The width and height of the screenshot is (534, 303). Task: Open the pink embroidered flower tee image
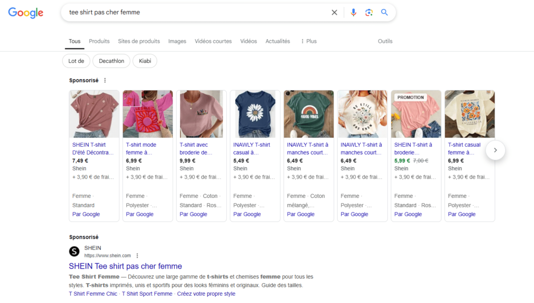click(201, 114)
